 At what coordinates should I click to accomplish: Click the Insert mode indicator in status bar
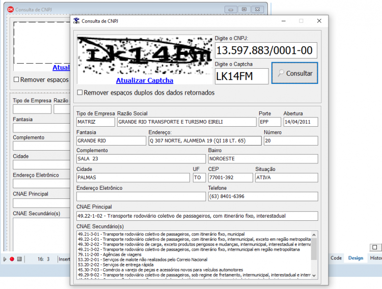(x=64, y=259)
